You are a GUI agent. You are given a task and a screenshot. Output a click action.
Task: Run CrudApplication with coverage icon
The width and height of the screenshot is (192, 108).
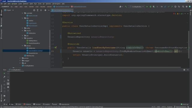click(x=154, y=7)
